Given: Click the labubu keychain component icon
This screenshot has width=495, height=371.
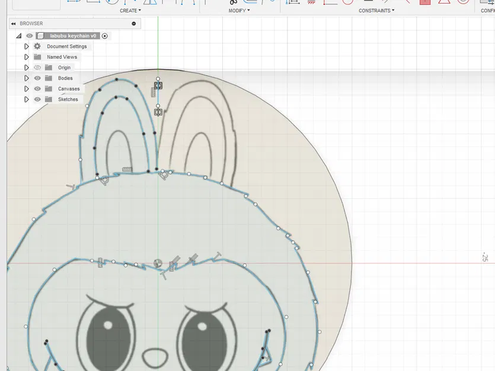Looking at the screenshot, I should pyautogui.click(x=40, y=36).
